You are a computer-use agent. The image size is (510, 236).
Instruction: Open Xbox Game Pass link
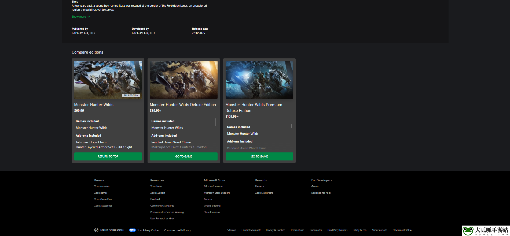[103, 199]
